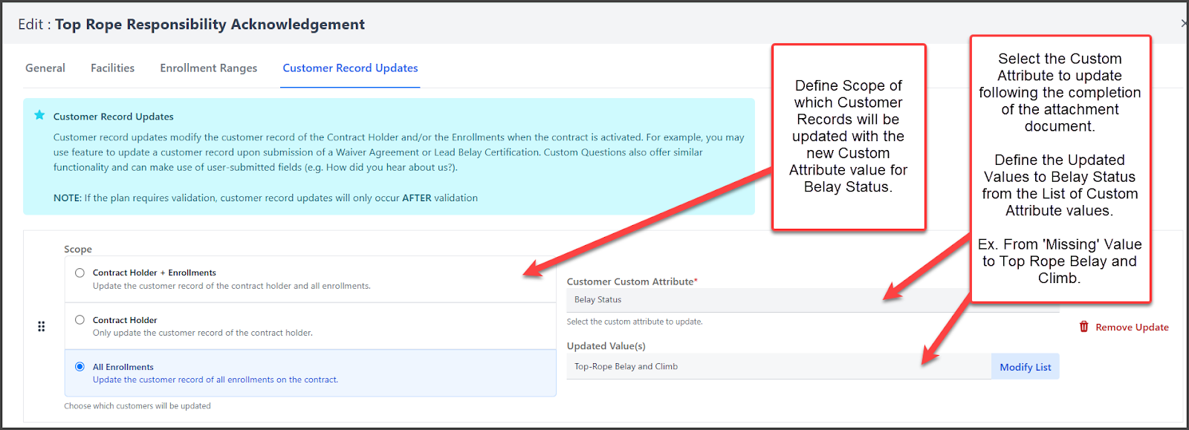Choose the Contract Holder only radio option

[x=80, y=319]
